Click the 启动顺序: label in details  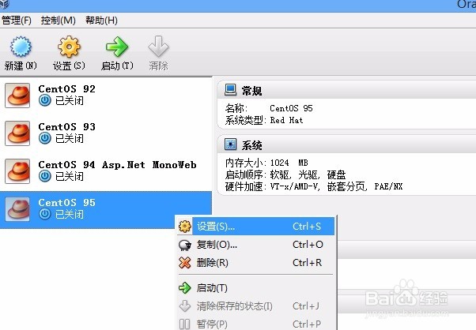coord(246,174)
